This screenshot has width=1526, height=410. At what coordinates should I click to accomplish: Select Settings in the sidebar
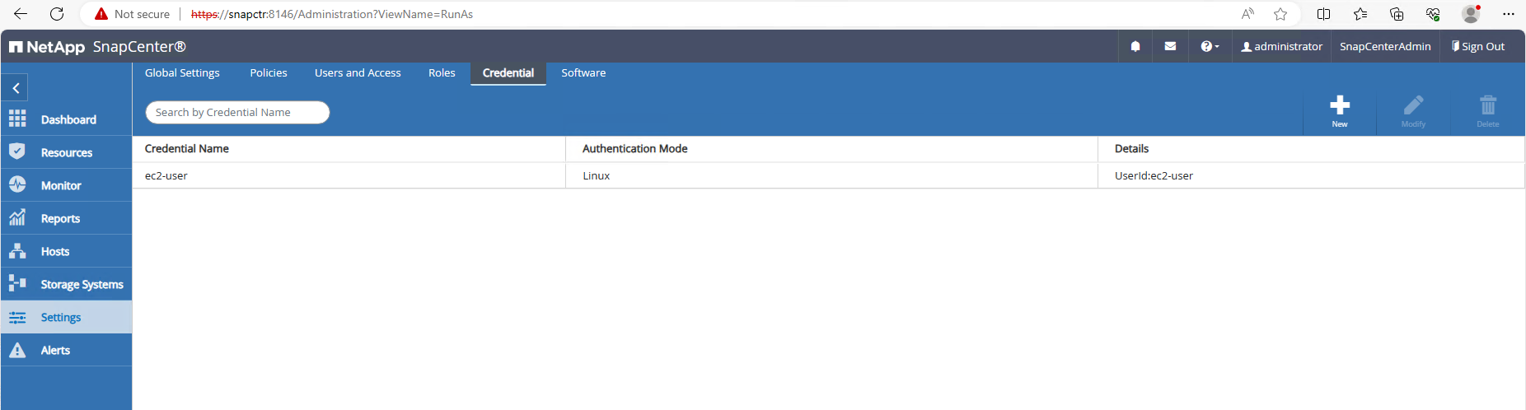pos(66,317)
